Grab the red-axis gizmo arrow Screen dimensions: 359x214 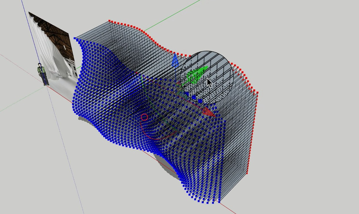(x=209, y=112)
